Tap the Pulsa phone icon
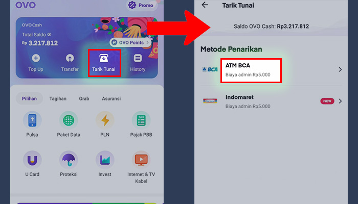Image resolution: width=358 pixels, height=204 pixels. tap(32, 120)
